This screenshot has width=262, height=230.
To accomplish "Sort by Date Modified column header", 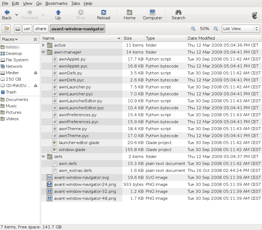I will [x=224, y=38].
